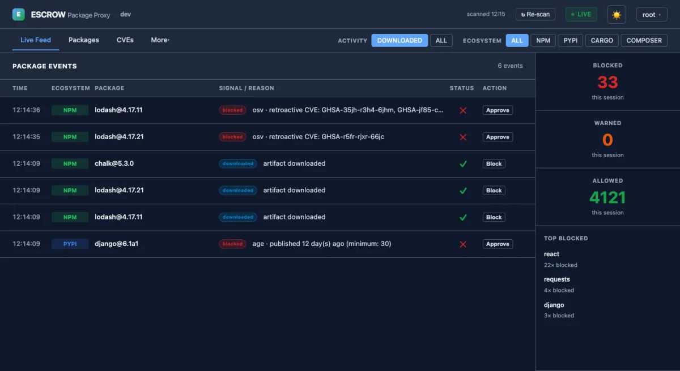Expand the More menu
Screen dimensions: 680x371
(160, 40)
